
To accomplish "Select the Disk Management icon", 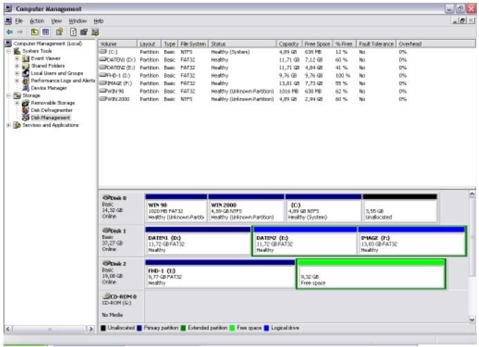I will tap(26, 118).
